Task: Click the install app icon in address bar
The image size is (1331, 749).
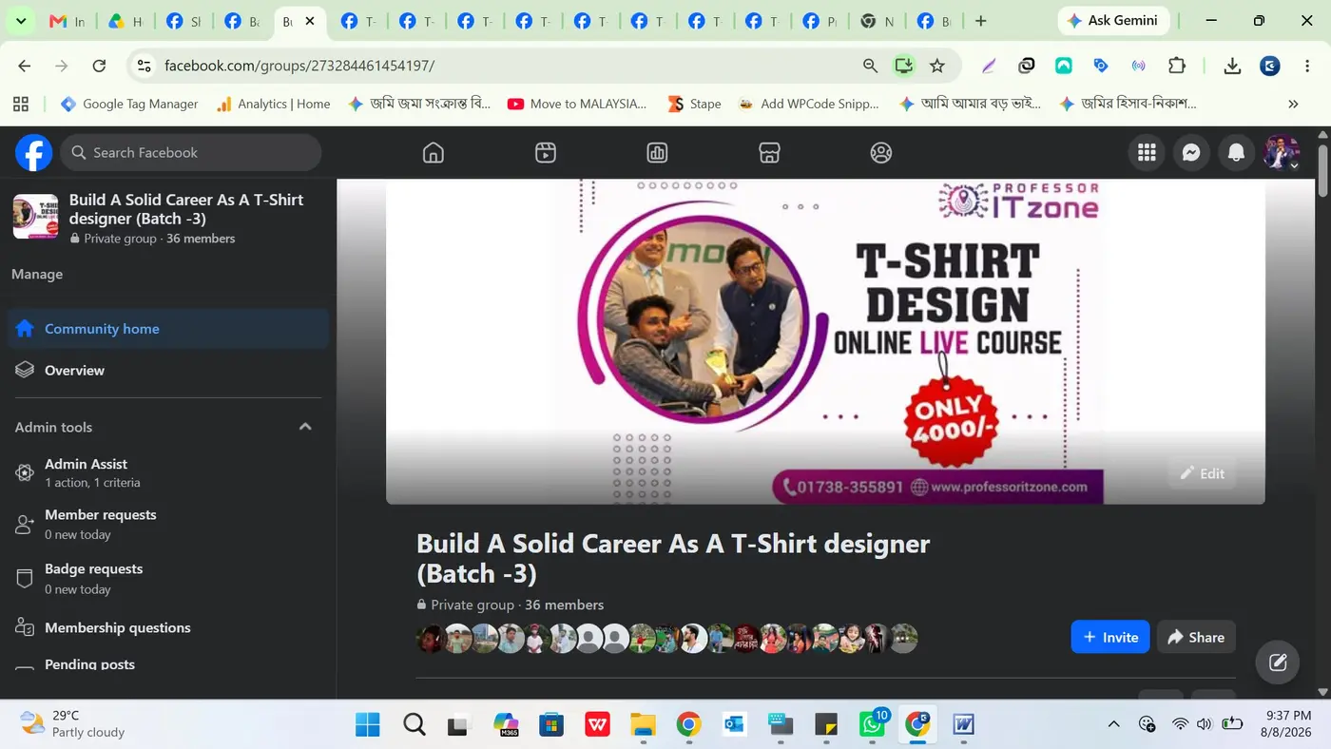Action: [x=903, y=66]
